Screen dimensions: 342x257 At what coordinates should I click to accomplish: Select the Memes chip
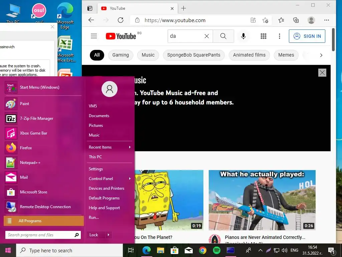pyautogui.click(x=286, y=55)
